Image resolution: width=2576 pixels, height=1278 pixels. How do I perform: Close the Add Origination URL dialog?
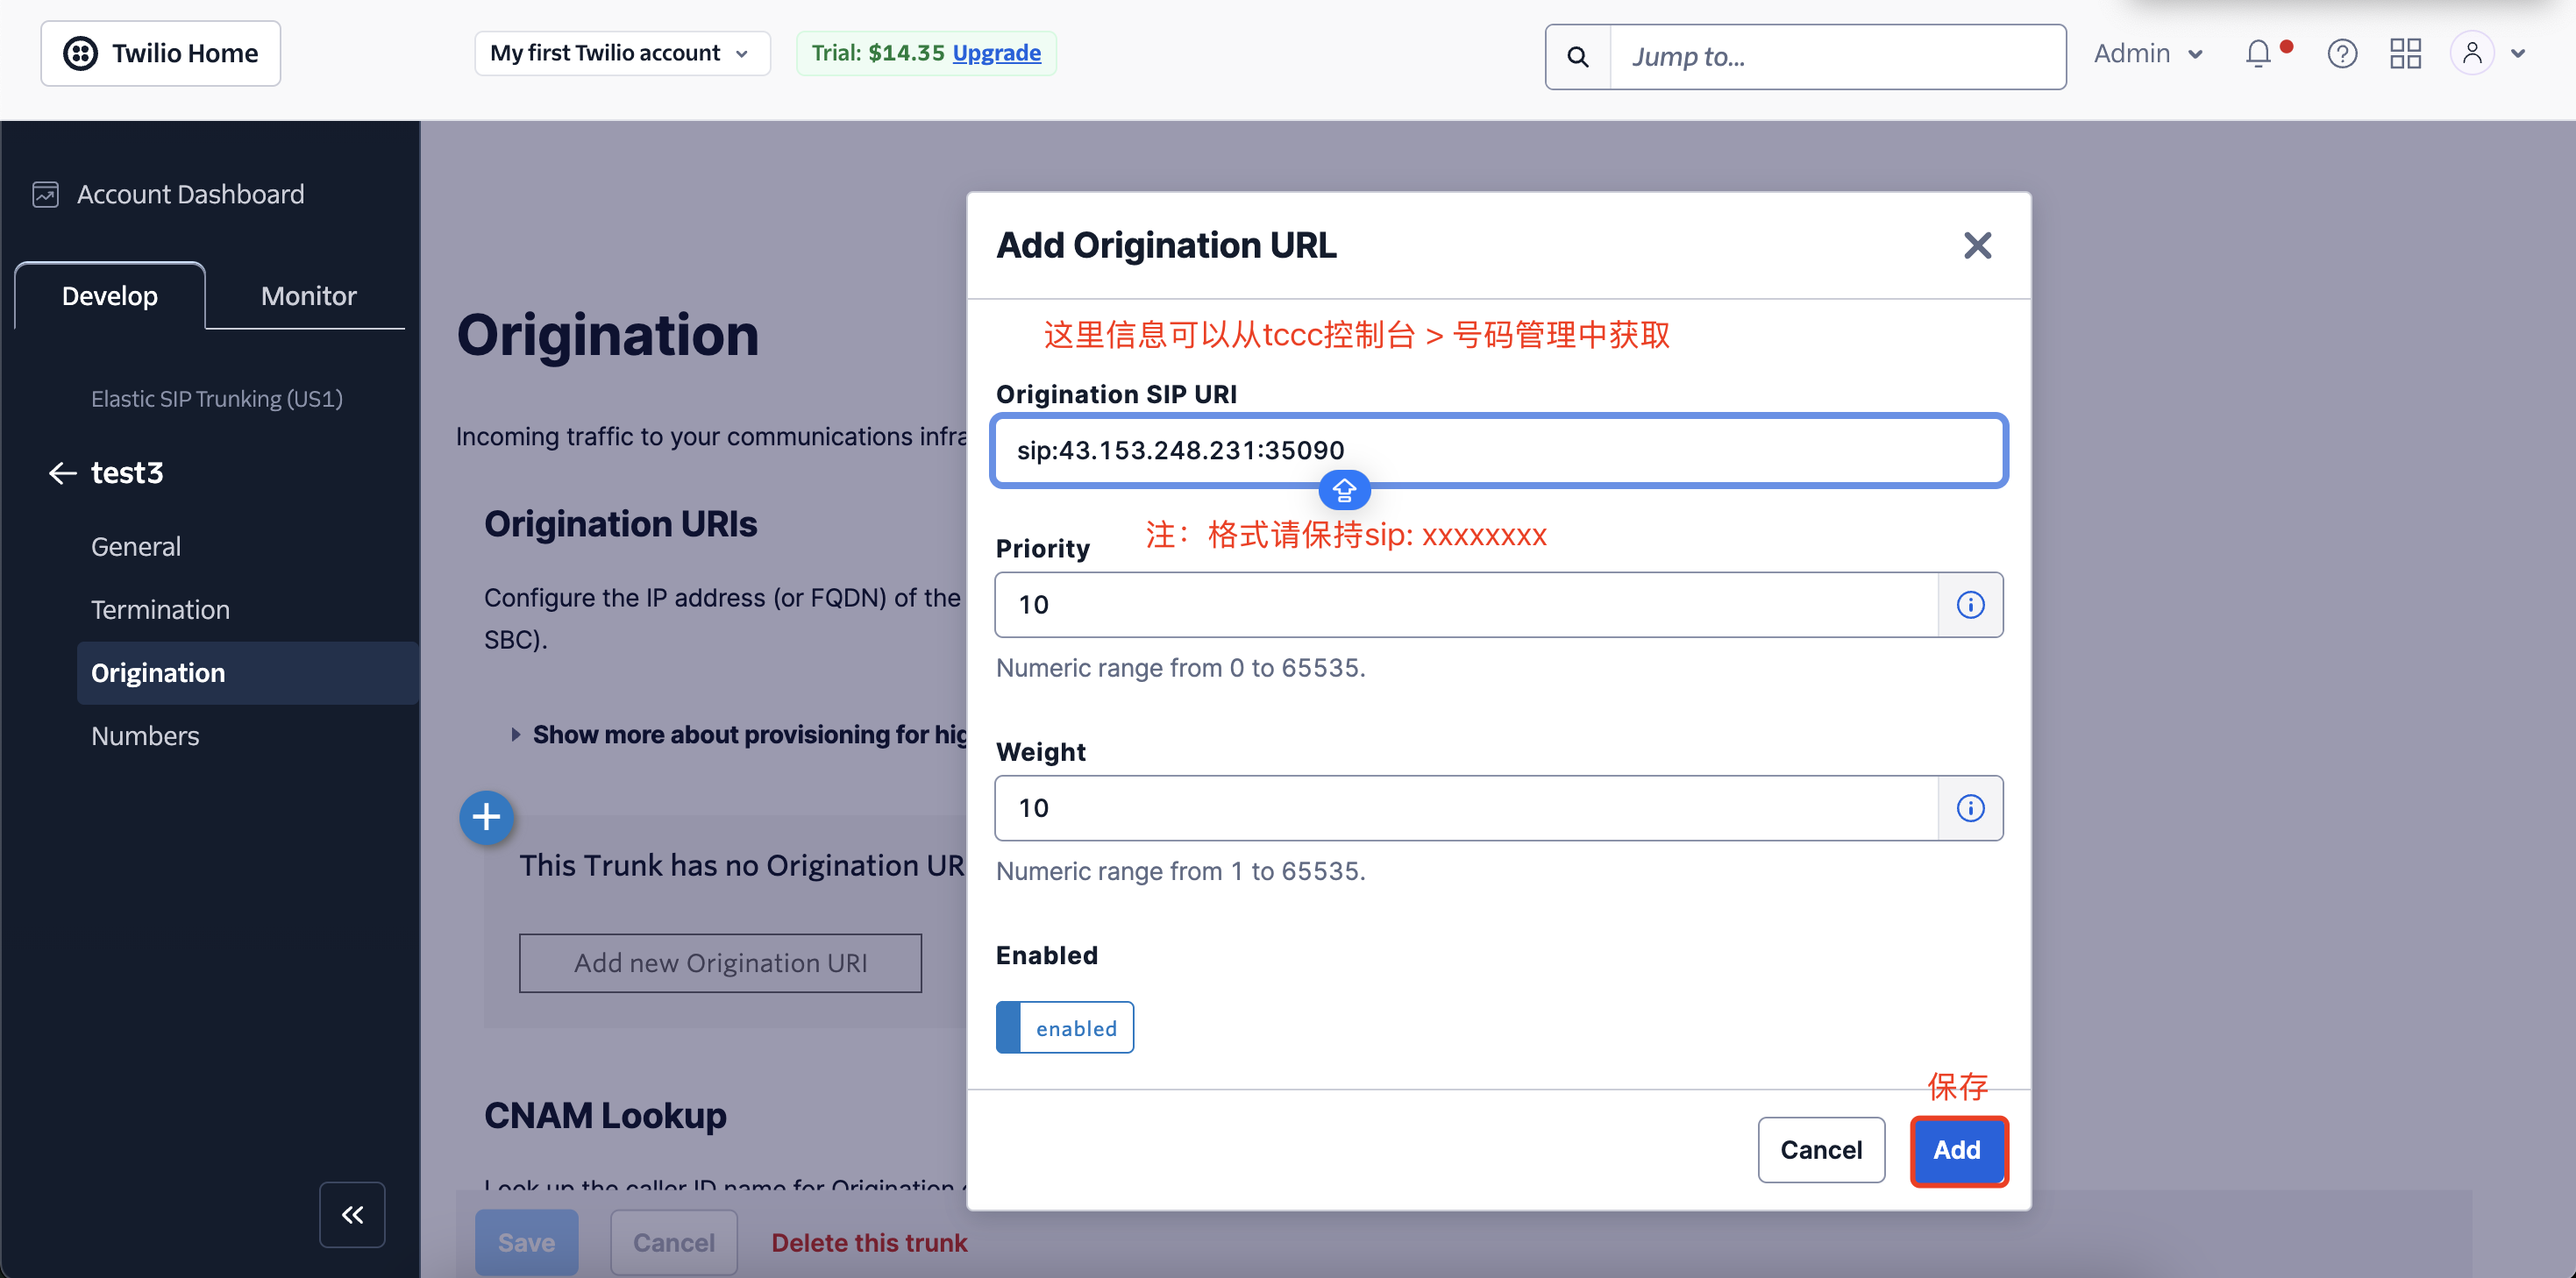(x=1977, y=245)
